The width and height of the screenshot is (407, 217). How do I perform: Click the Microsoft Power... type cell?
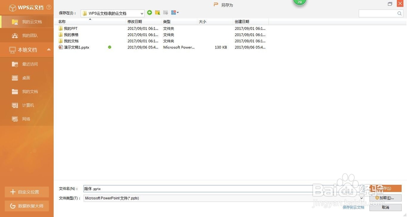pos(179,47)
